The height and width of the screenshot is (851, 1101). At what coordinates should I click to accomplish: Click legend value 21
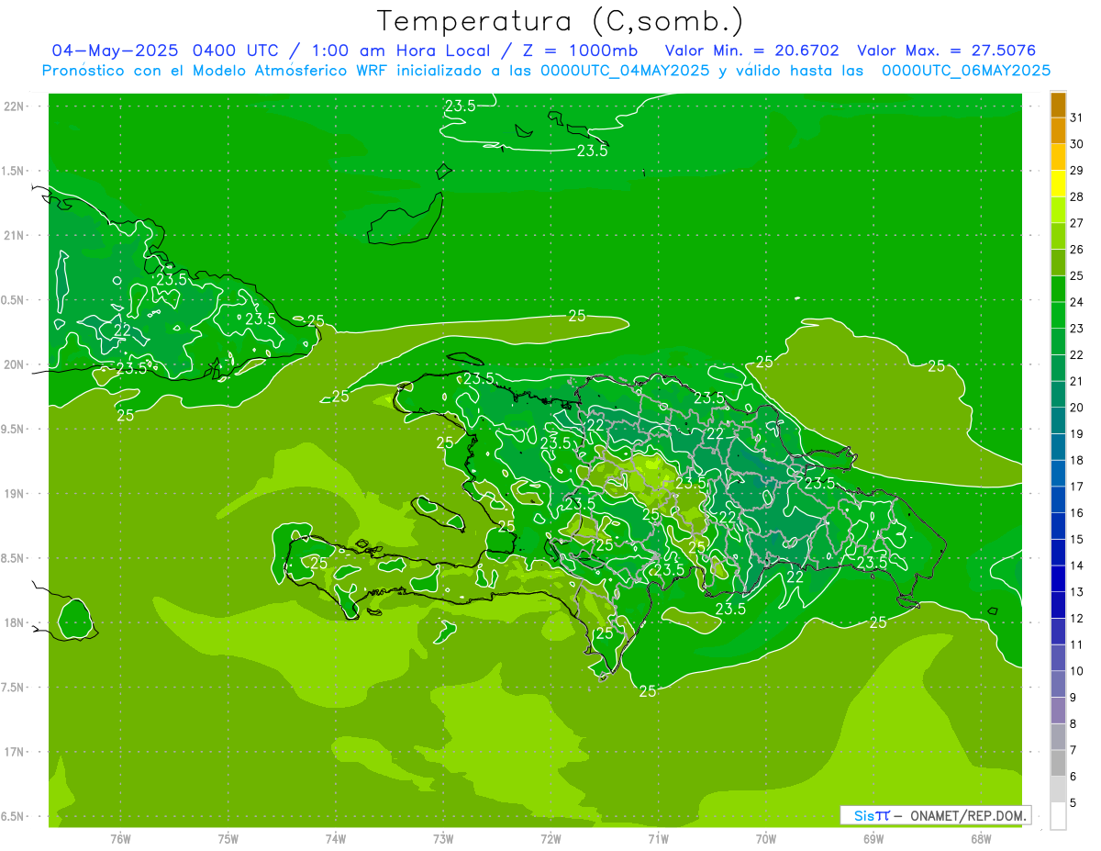point(1077,381)
